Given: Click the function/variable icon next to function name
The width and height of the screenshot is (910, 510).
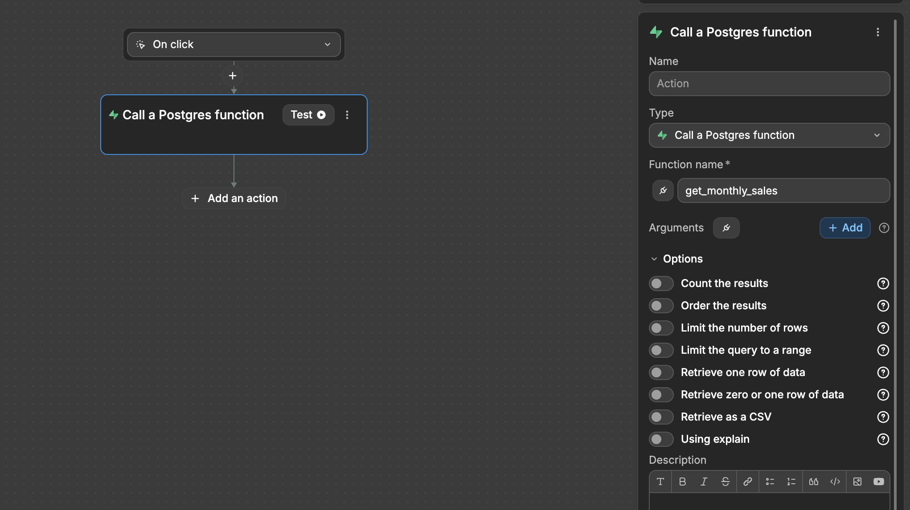Looking at the screenshot, I should tap(662, 190).
